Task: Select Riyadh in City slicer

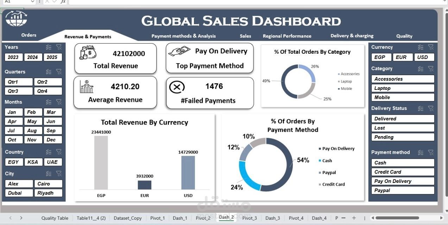Action: (48, 193)
